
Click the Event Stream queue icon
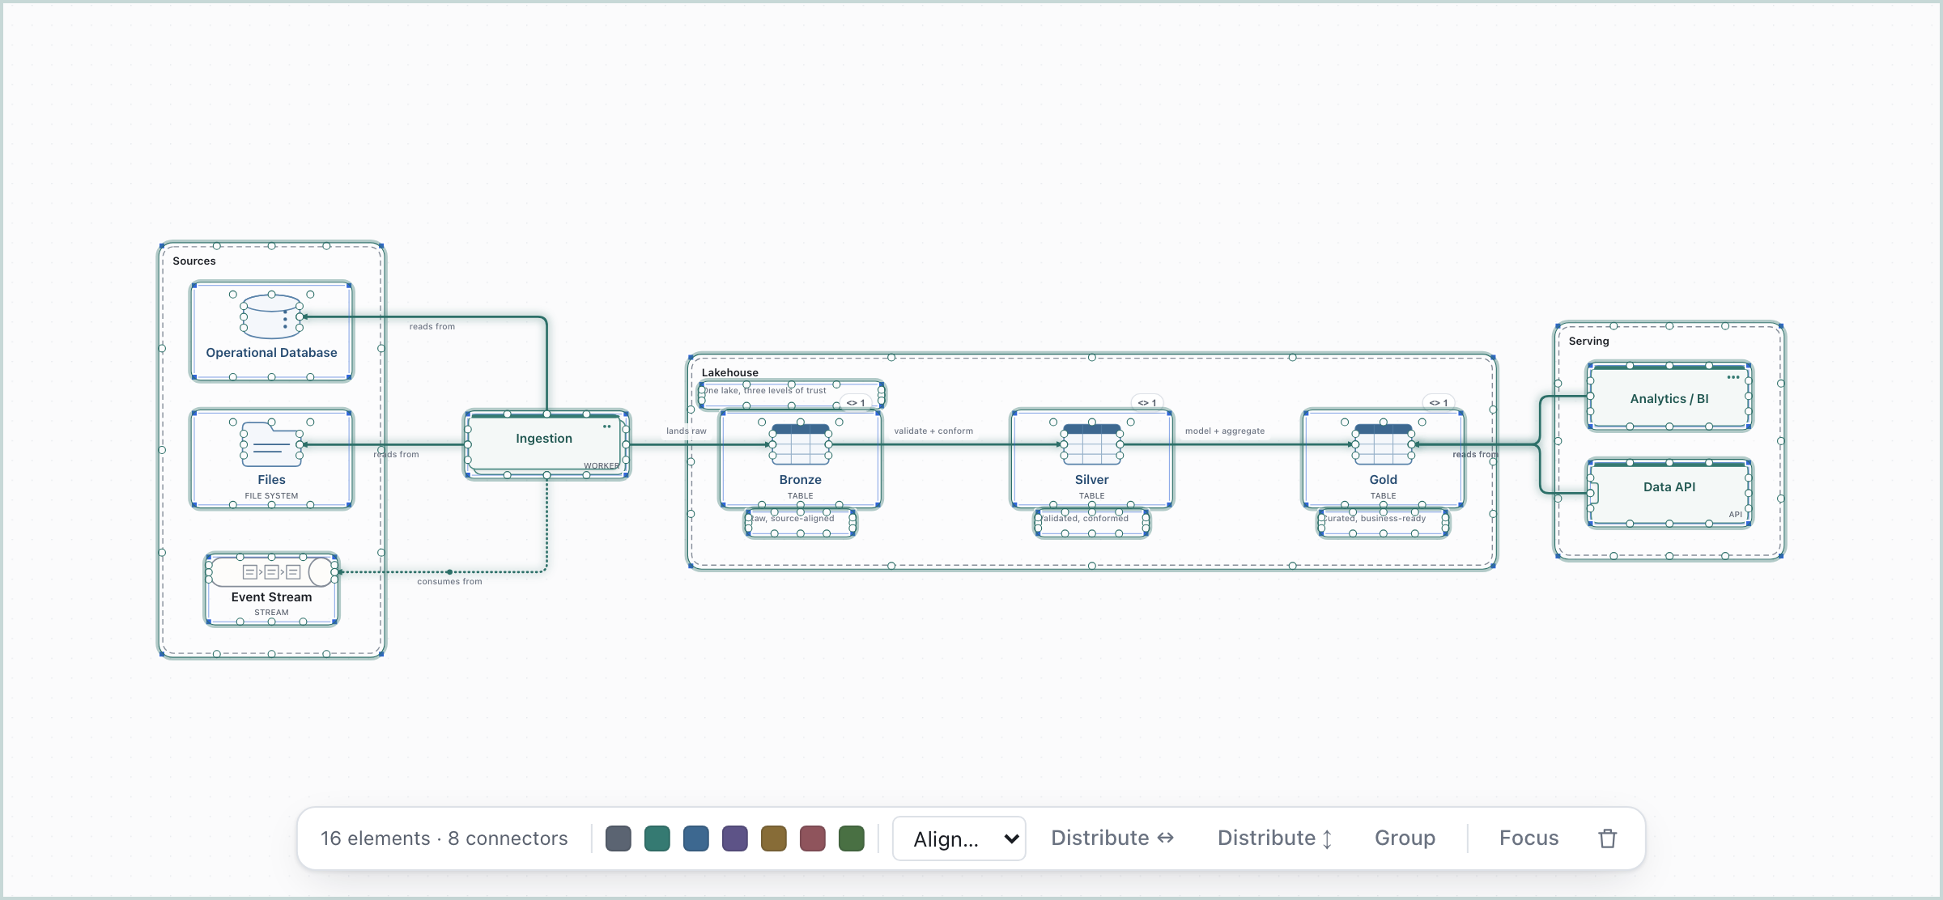(271, 572)
